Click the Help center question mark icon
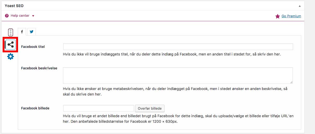Viewport: 315px width, 134px height. click(7, 16)
